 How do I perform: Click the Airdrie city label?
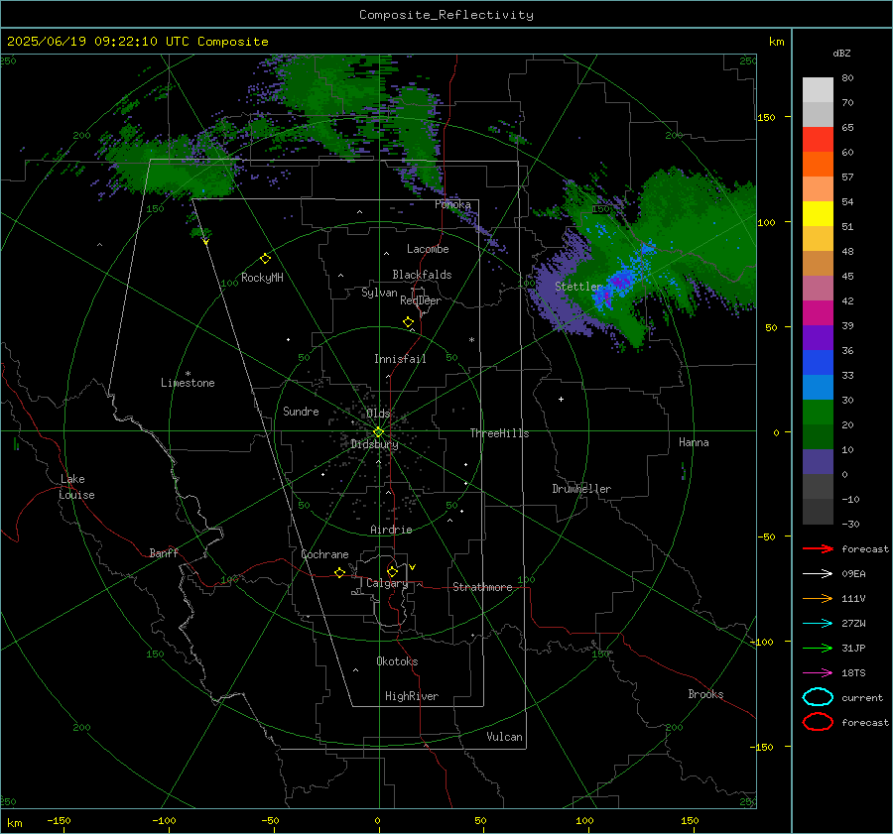pos(391,530)
